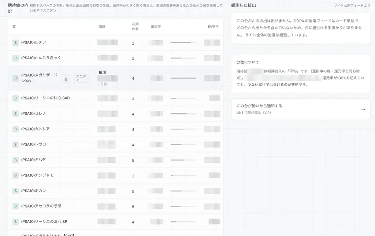Click the 1等 tag on メガリザードンXex row
This screenshot has width=375, height=236.
(x=66, y=78)
